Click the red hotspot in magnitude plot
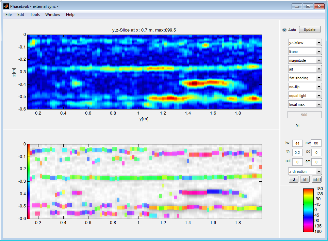This screenshot has height=241, width=328. (x=194, y=83)
